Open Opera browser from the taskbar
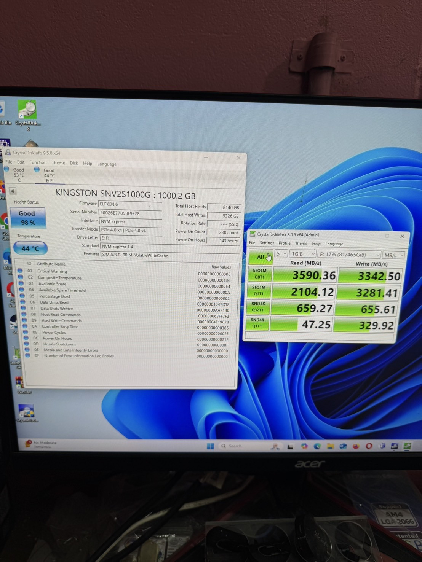Image resolution: width=422 pixels, height=562 pixels. [x=369, y=446]
